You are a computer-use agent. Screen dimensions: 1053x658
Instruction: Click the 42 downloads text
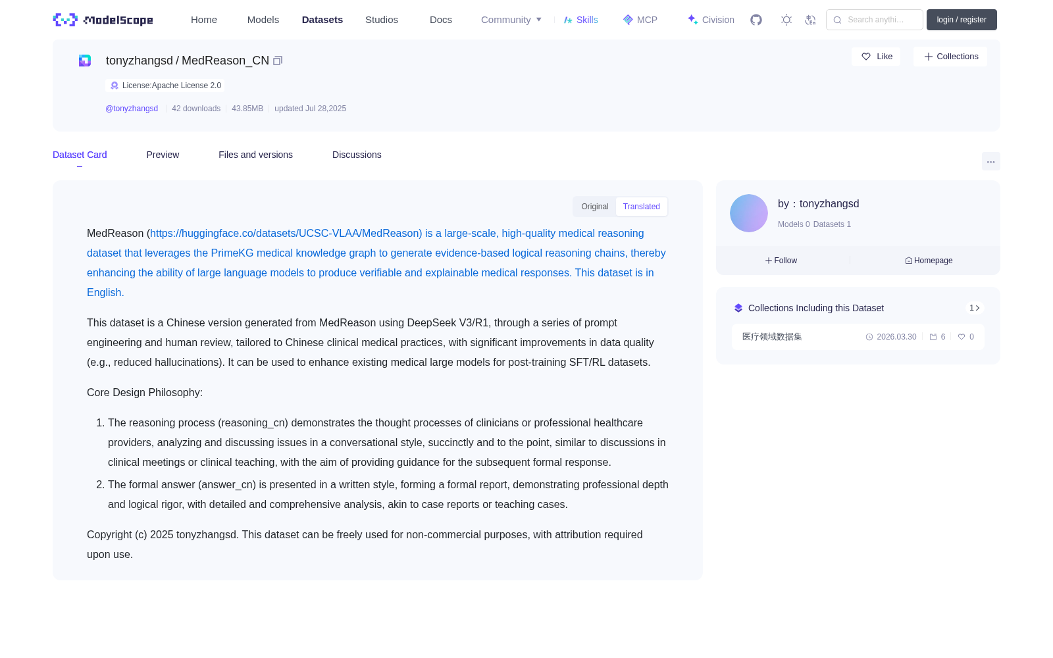click(x=196, y=109)
